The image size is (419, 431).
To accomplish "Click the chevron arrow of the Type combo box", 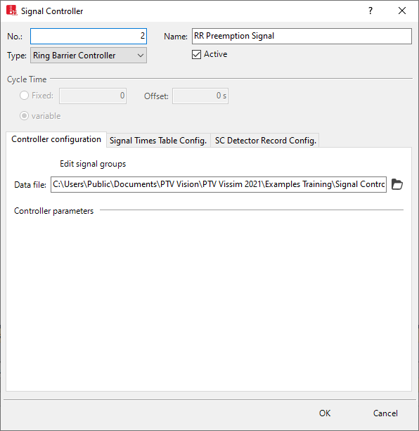I will click(x=141, y=56).
